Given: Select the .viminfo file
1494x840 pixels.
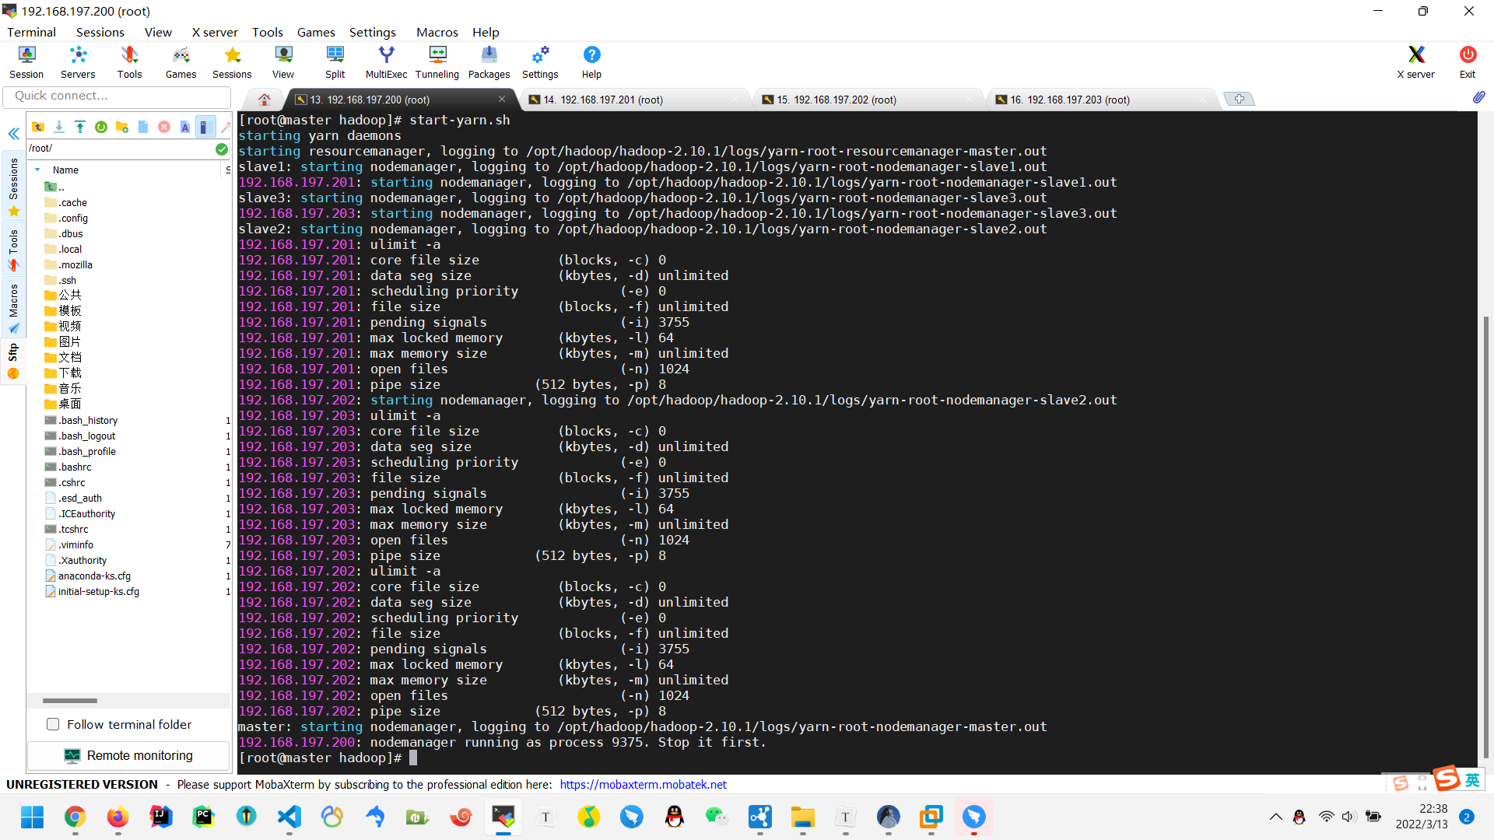Looking at the screenshot, I should point(75,544).
